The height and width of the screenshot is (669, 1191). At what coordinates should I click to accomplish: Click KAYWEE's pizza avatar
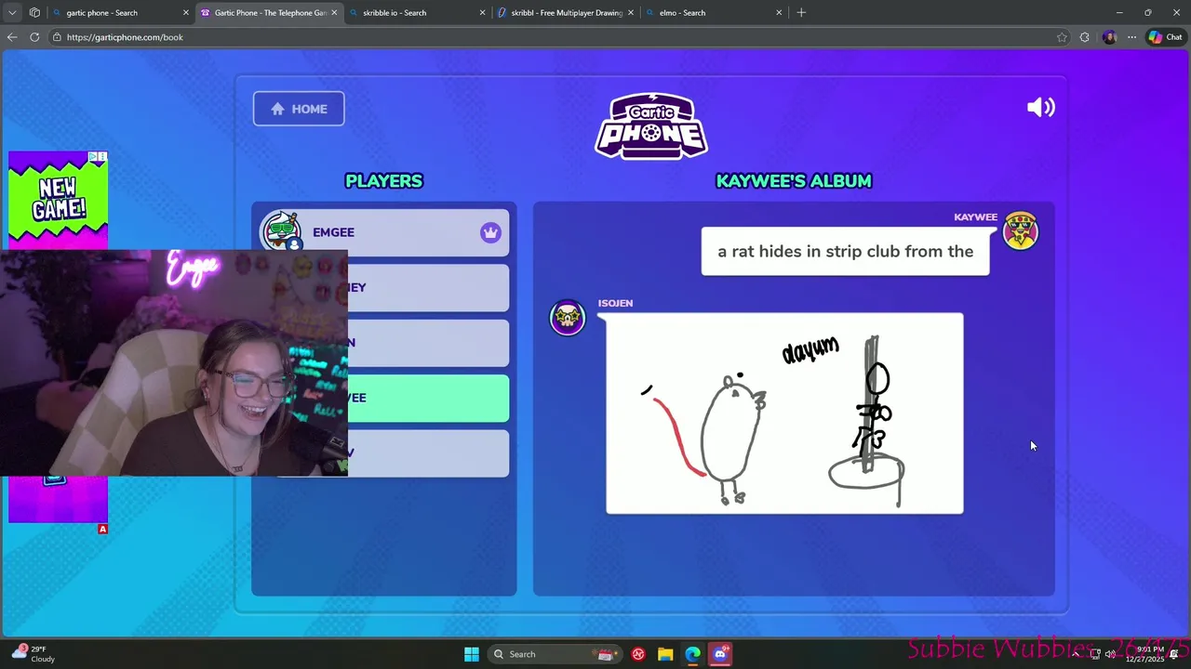pos(1021,231)
